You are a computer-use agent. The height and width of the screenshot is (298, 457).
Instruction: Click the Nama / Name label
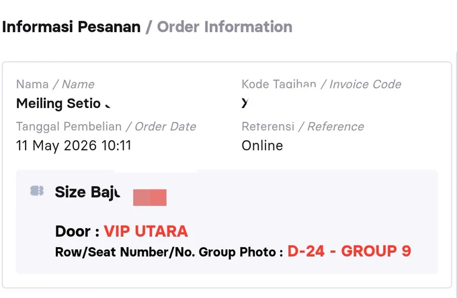coord(55,85)
